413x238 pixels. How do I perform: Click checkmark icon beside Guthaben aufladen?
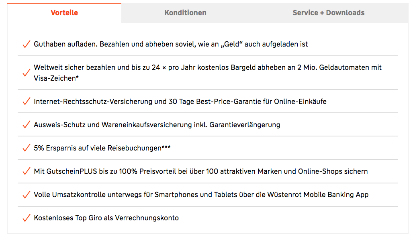point(27,44)
